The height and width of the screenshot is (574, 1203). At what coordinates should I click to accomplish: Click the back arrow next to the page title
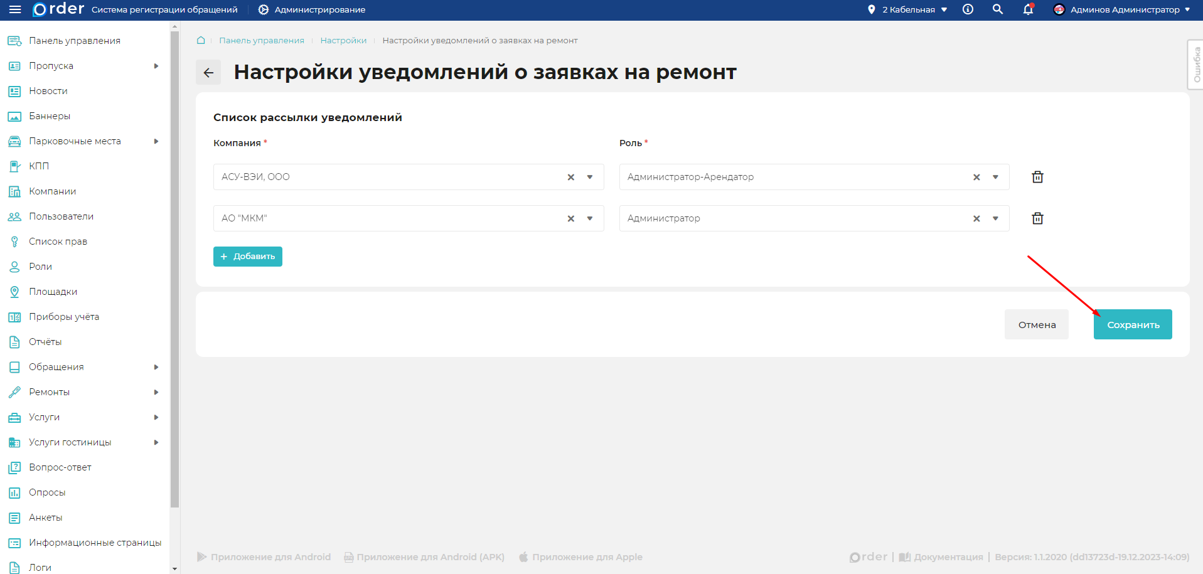208,72
